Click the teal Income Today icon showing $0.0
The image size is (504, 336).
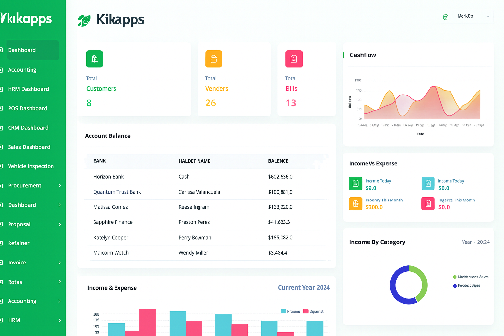pos(428,184)
